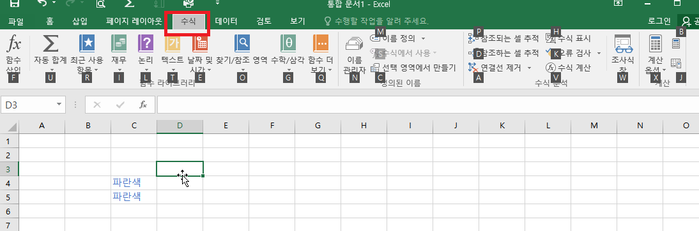Click 선택 영역에서 만들기 button
This screenshot has width=699, height=231.
413,68
